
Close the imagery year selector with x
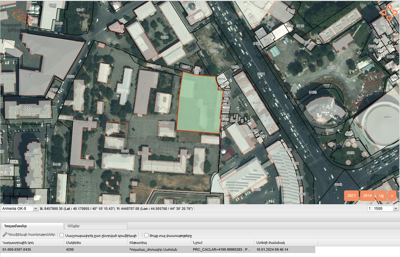tap(392, 196)
